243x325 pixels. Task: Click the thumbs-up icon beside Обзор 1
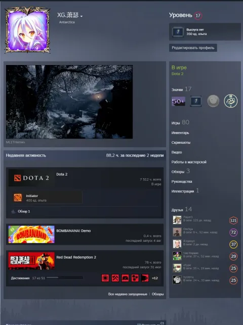13,211
